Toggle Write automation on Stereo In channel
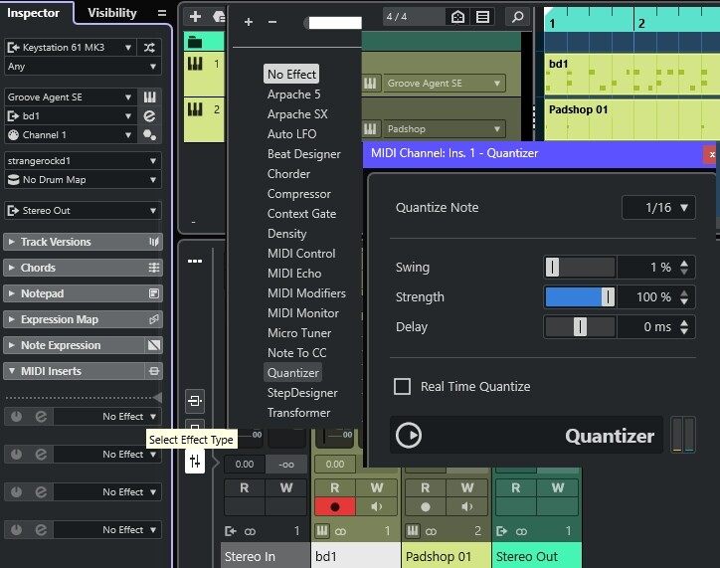The height and width of the screenshot is (568, 720). [x=286, y=487]
